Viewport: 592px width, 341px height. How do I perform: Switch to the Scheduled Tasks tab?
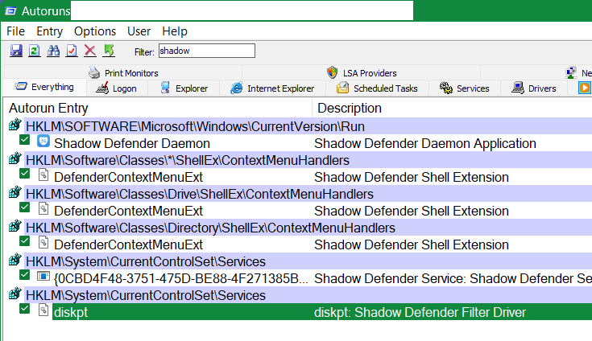(x=377, y=88)
